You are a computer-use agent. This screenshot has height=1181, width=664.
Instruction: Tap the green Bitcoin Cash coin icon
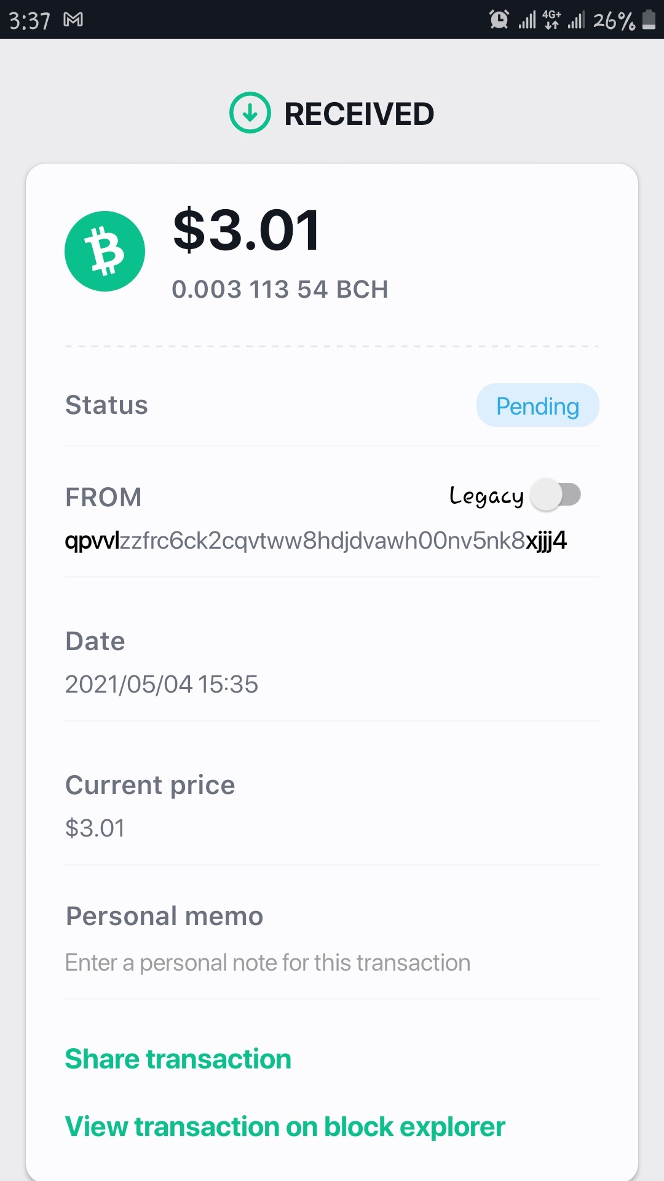105,251
